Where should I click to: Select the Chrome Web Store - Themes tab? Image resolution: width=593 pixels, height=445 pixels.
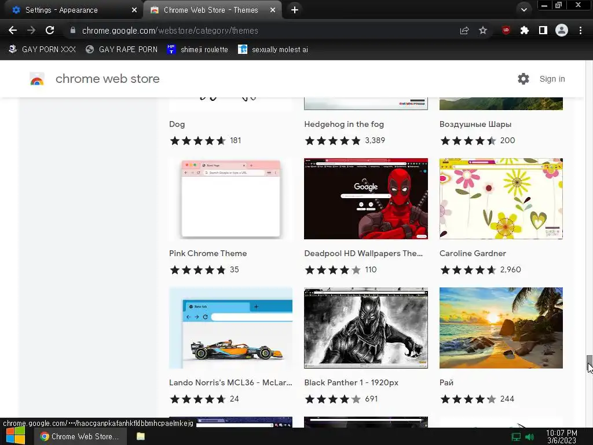pyautogui.click(x=212, y=10)
